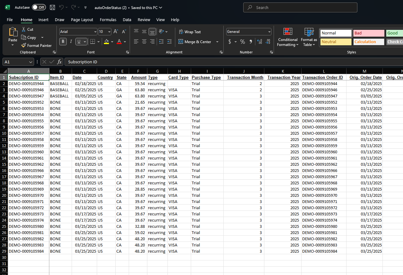Click the Wrap Text button
Viewport: 403px width, 275px height.
190,32
